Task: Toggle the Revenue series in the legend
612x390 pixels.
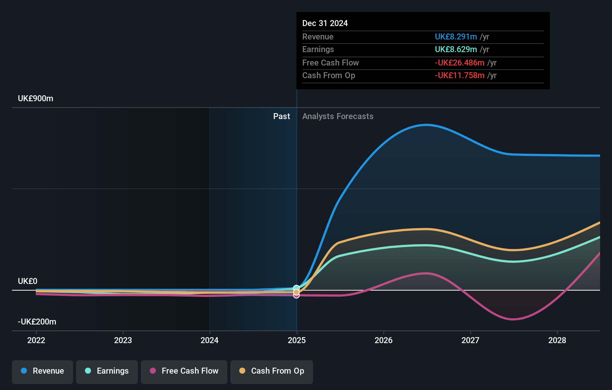Action: (42, 371)
